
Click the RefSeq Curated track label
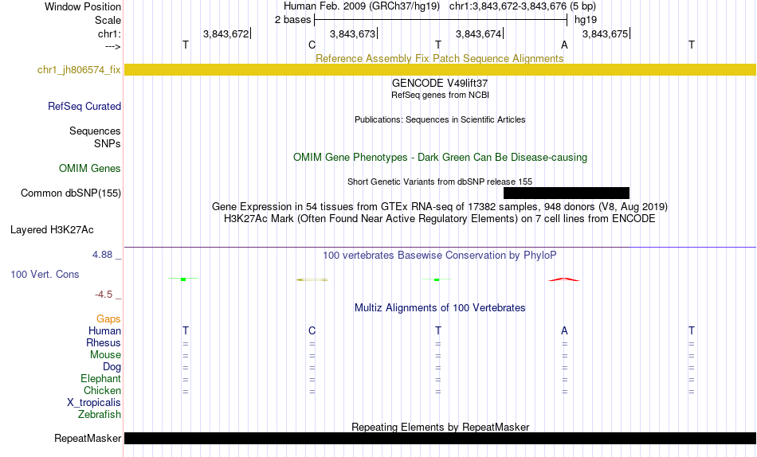point(84,106)
